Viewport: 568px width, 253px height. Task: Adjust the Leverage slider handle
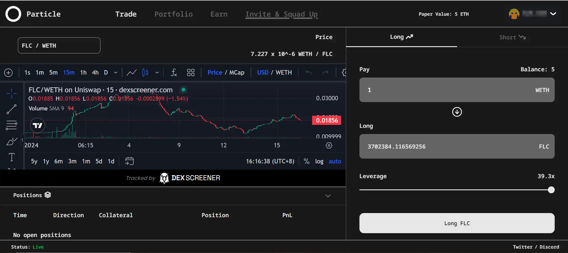click(x=551, y=190)
